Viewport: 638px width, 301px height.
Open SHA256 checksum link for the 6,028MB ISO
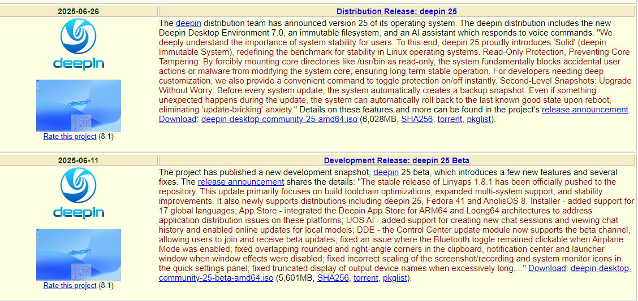tap(417, 119)
